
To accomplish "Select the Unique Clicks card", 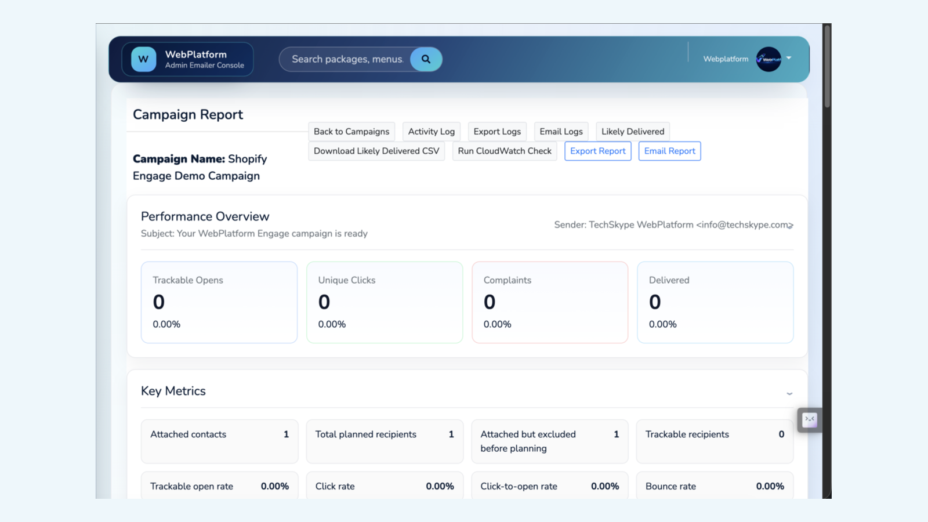I will [385, 302].
